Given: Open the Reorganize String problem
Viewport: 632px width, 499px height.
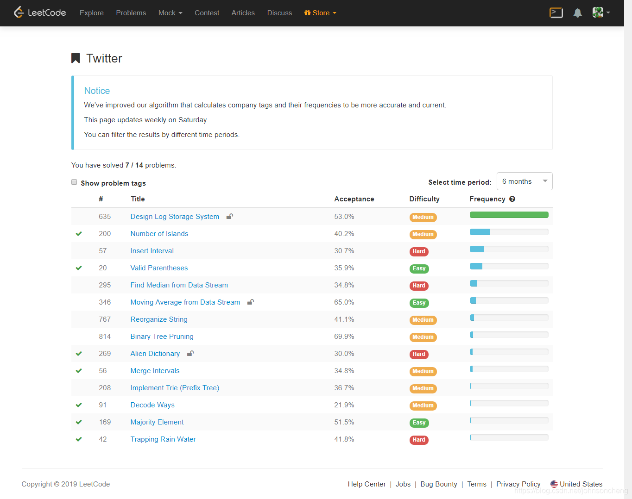Looking at the screenshot, I should point(159,319).
